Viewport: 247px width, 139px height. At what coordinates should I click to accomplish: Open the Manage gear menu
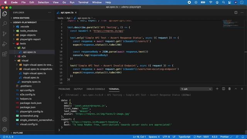pyautogui.click(x=5, y=129)
